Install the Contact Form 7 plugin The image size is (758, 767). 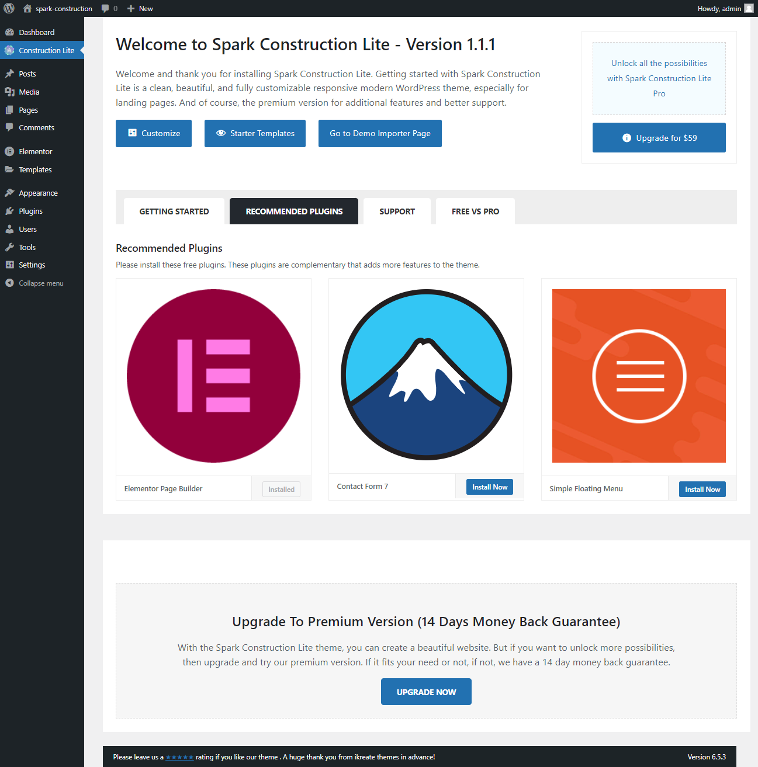(x=489, y=487)
